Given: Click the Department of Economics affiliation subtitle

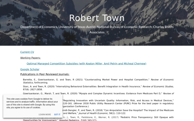Looking at the screenshot, I should 97,29.
